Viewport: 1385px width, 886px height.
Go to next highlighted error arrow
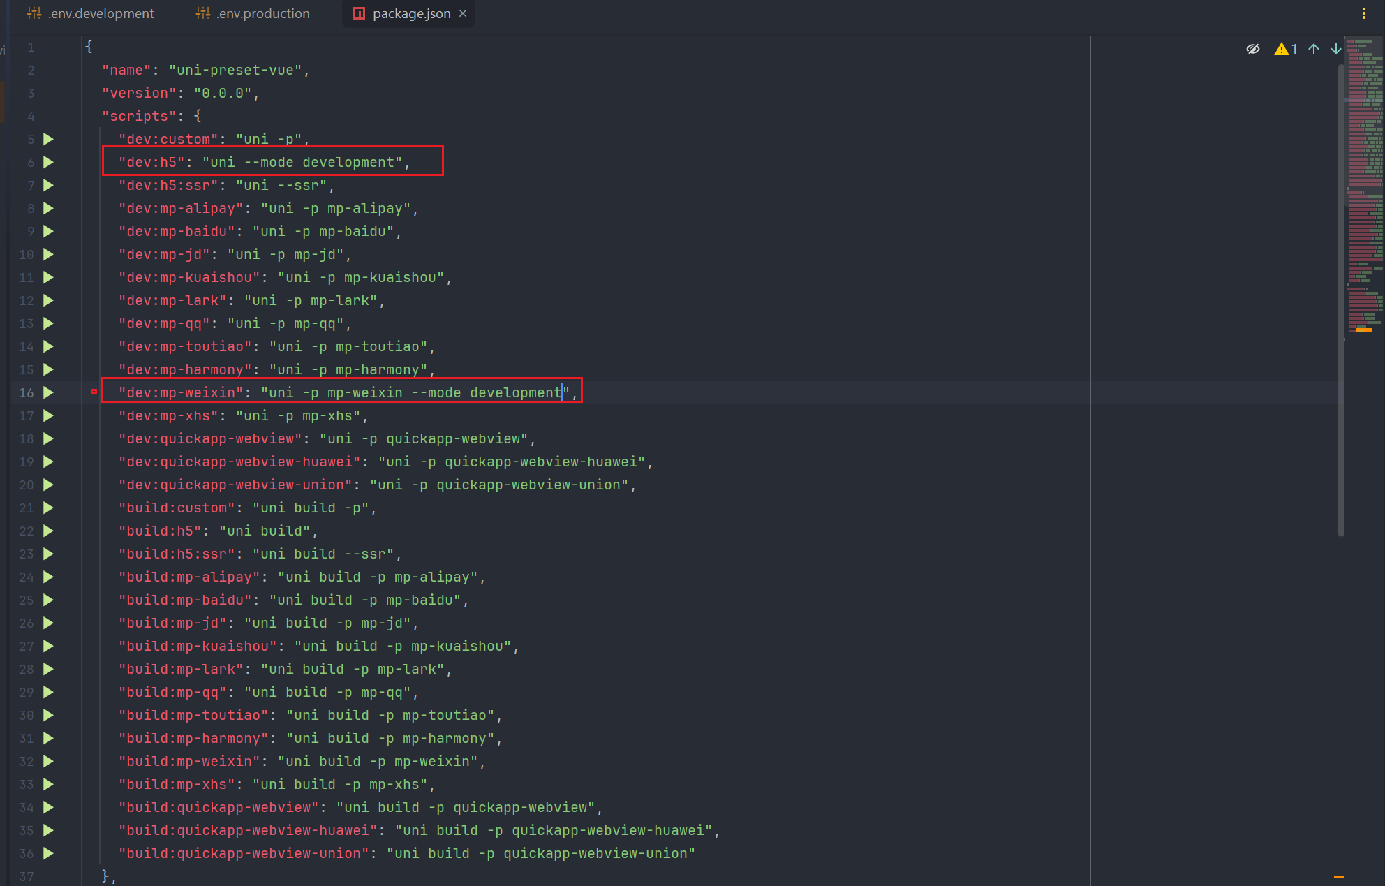pos(1335,49)
